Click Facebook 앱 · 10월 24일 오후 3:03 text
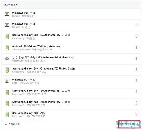143x130 pixels. click(x=29, y=72)
